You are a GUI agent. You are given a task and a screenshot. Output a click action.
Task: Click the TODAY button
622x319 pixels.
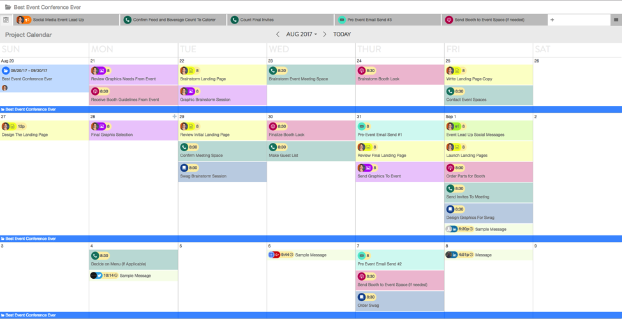tap(342, 34)
